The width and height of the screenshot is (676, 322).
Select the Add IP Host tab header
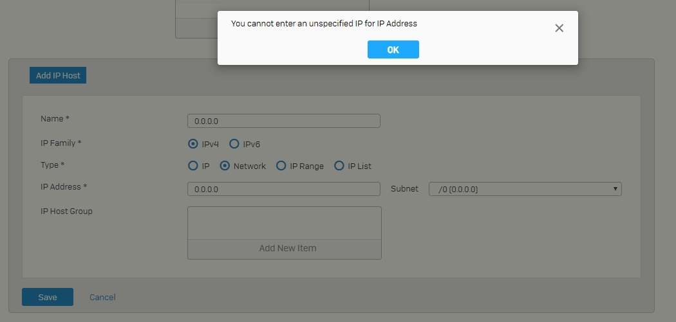58,75
